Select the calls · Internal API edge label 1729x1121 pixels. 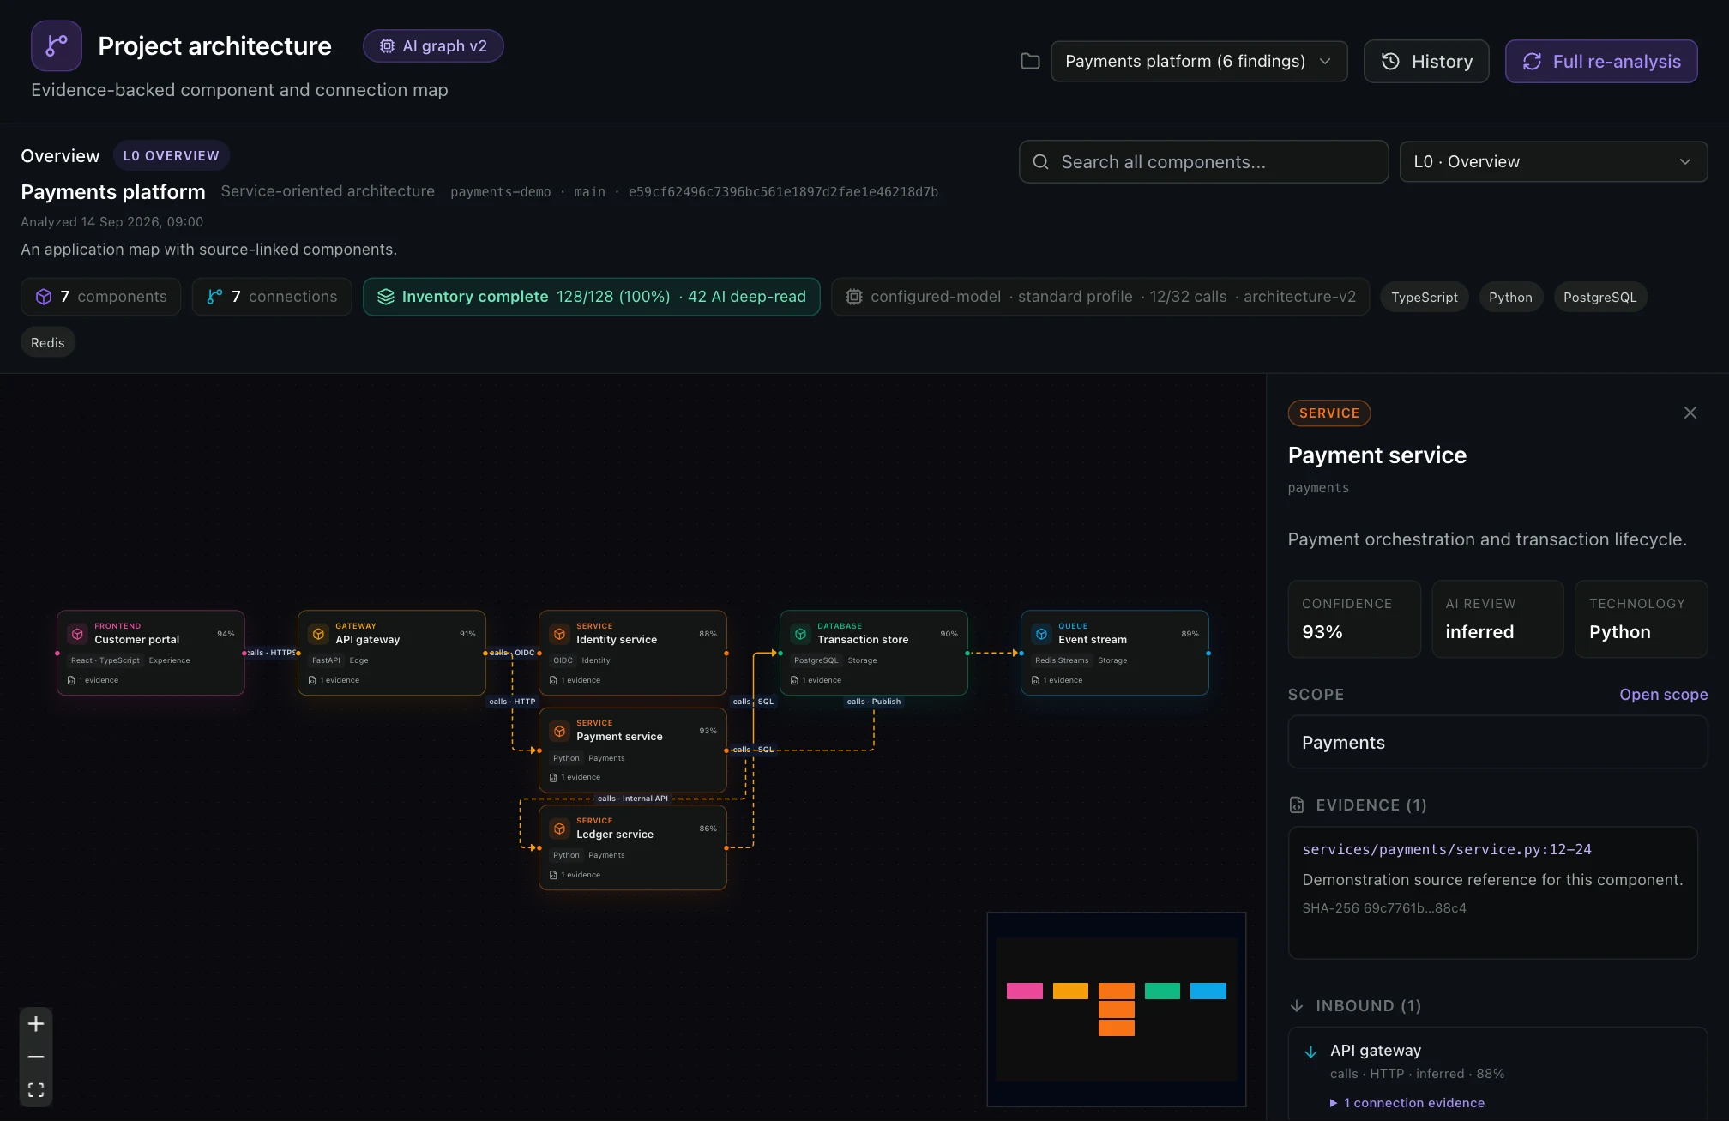pos(633,799)
